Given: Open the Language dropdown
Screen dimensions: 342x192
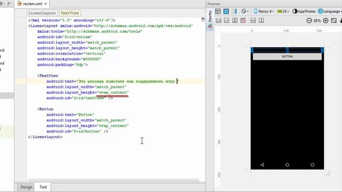Looking at the screenshot, I should point(330,11).
